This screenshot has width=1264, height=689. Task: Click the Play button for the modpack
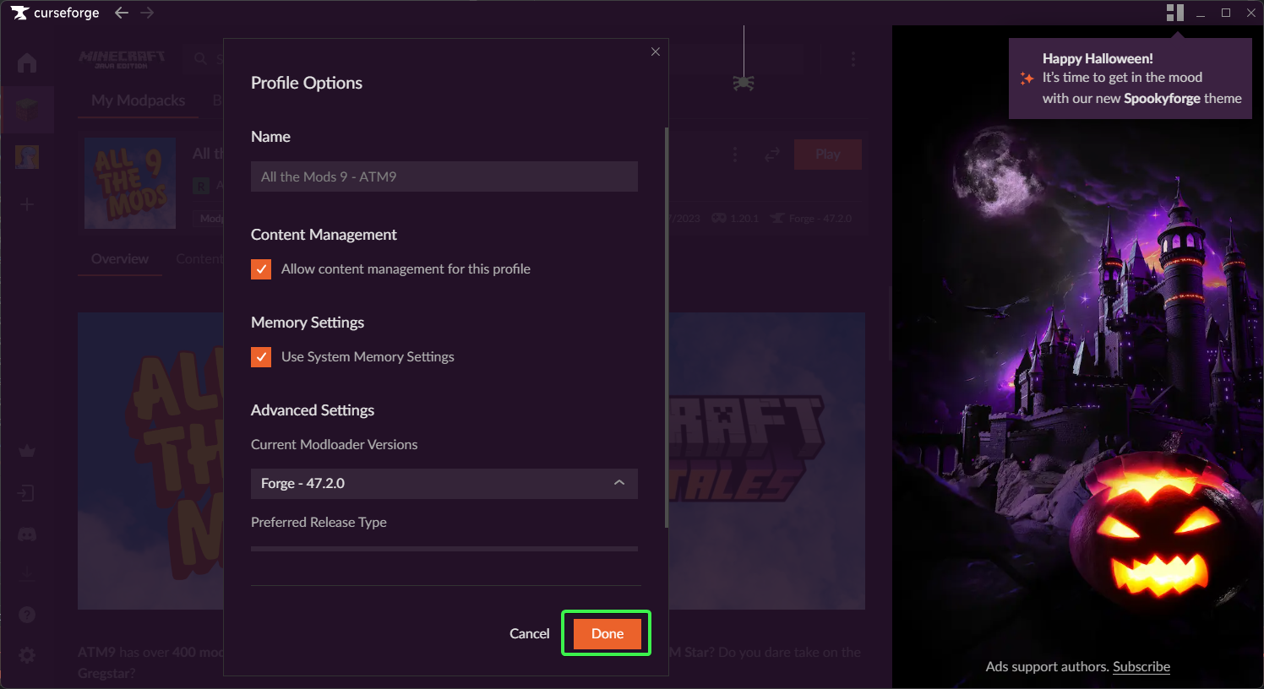coord(828,155)
